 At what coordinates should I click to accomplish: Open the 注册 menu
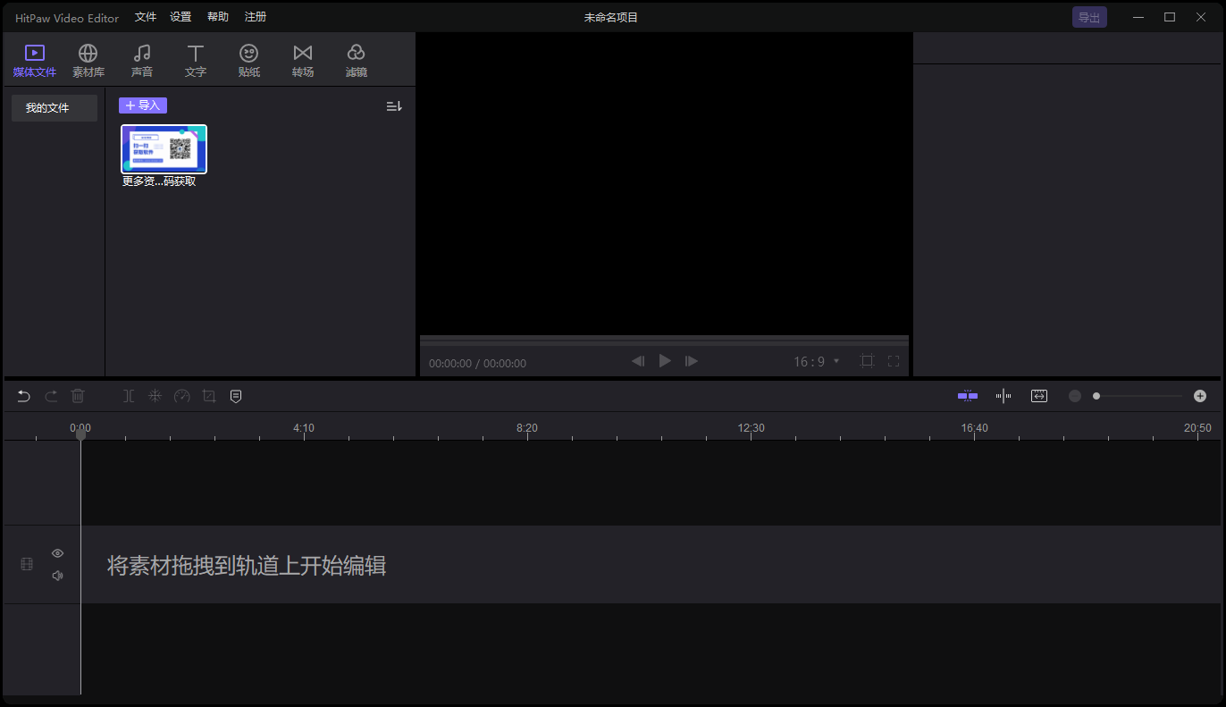point(256,17)
